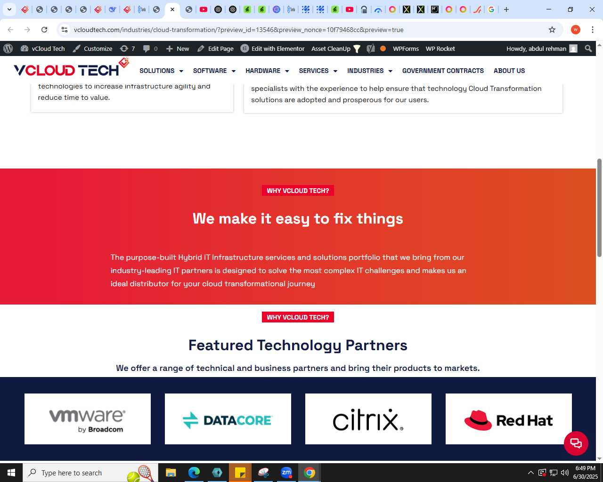Open the Sticky Notes taskbar app
The image size is (603, 482).
click(240, 473)
